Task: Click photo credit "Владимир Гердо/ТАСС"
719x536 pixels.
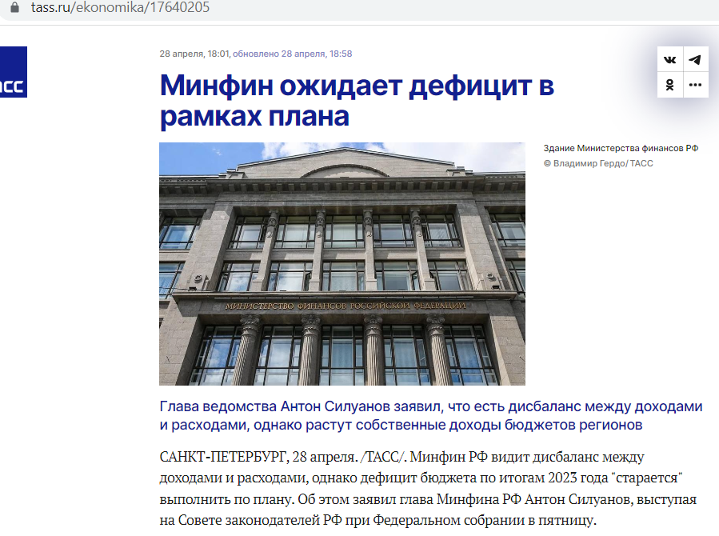Action: click(603, 163)
